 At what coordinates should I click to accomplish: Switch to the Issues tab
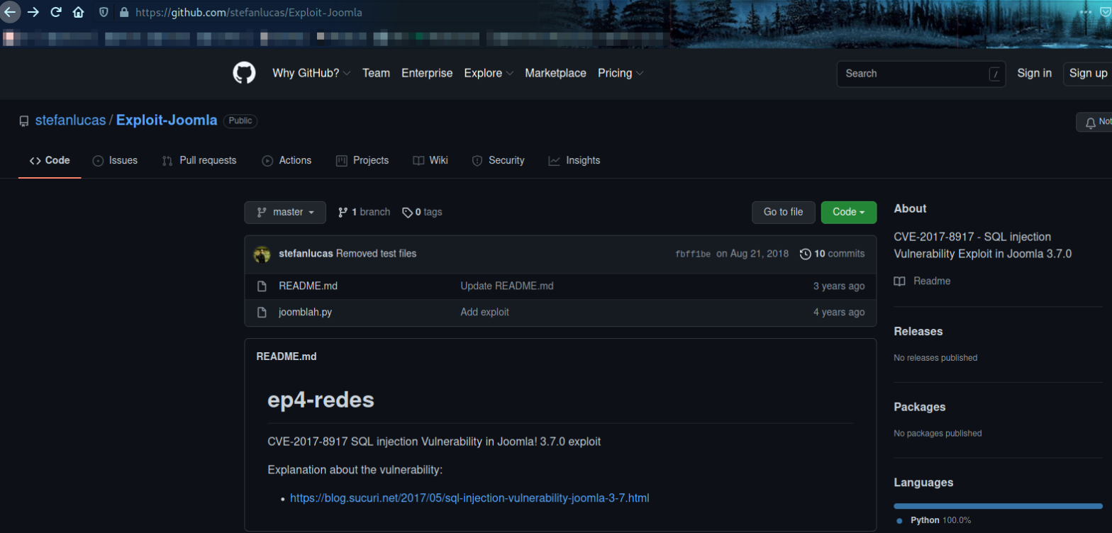115,160
